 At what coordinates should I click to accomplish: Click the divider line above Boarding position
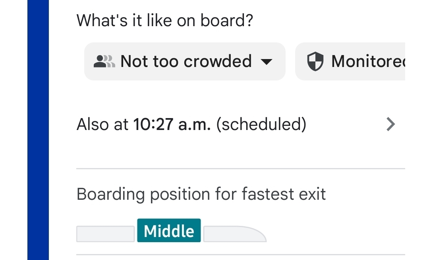coord(240,169)
